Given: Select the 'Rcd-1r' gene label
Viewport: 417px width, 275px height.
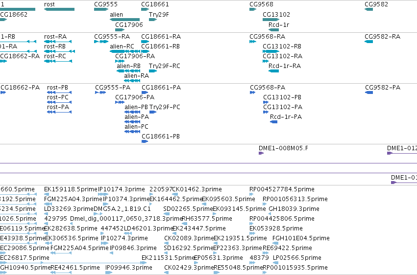Looking at the screenshot, I should click(x=279, y=24).
